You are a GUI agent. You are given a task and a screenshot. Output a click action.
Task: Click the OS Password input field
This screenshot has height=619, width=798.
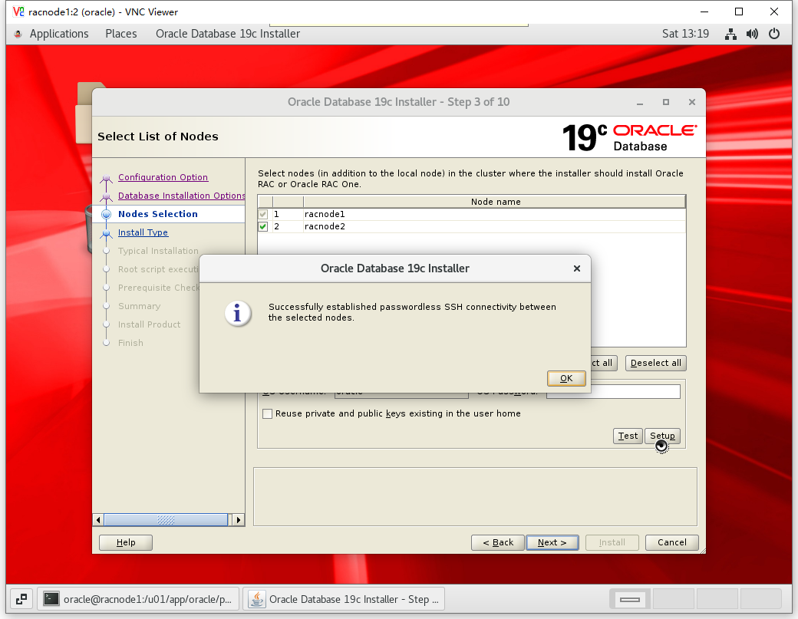click(613, 392)
